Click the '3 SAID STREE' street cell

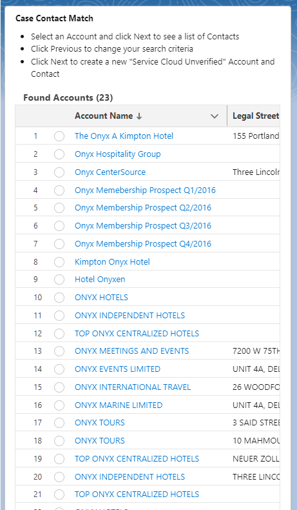coord(256,423)
